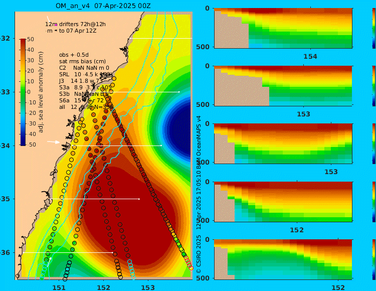The image size is (376, 291).
Task: Click the 'all' summary statistics row
Action: tap(86, 107)
